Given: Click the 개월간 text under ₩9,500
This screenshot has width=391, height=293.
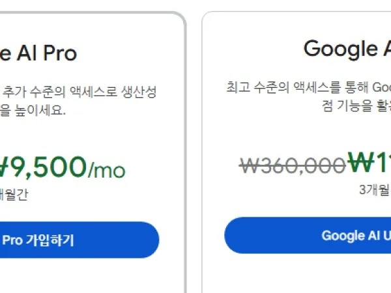Looking at the screenshot, I should click(x=14, y=193).
